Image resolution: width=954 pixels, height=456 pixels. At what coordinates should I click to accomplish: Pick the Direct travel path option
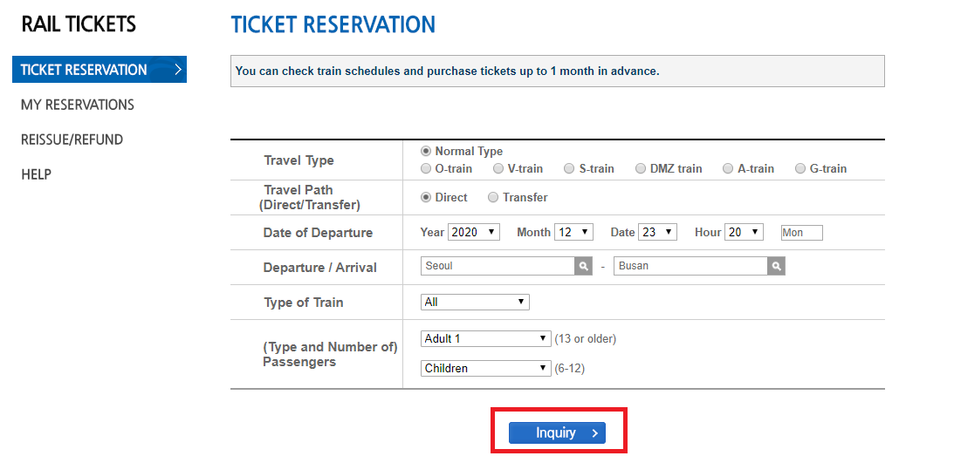pos(426,197)
